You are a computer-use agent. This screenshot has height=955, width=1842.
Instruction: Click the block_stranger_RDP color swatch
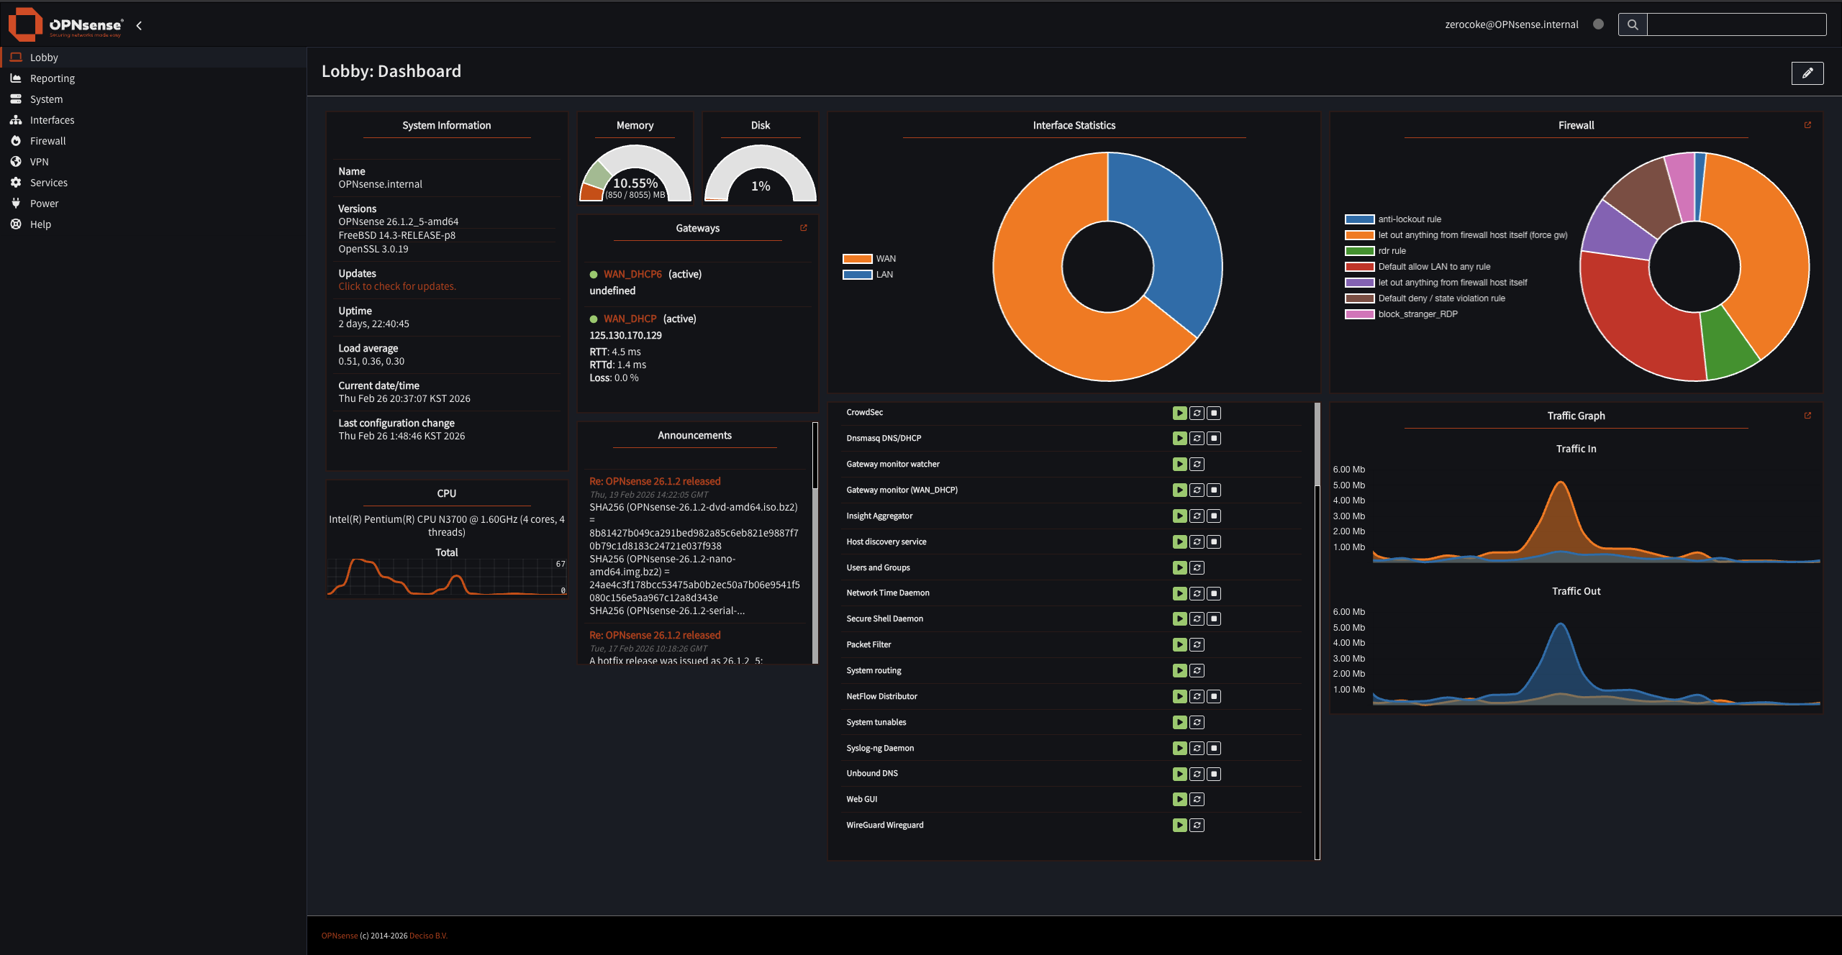(1359, 314)
